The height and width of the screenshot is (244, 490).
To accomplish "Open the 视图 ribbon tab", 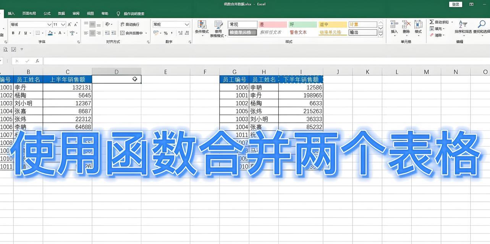I will tap(90, 13).
